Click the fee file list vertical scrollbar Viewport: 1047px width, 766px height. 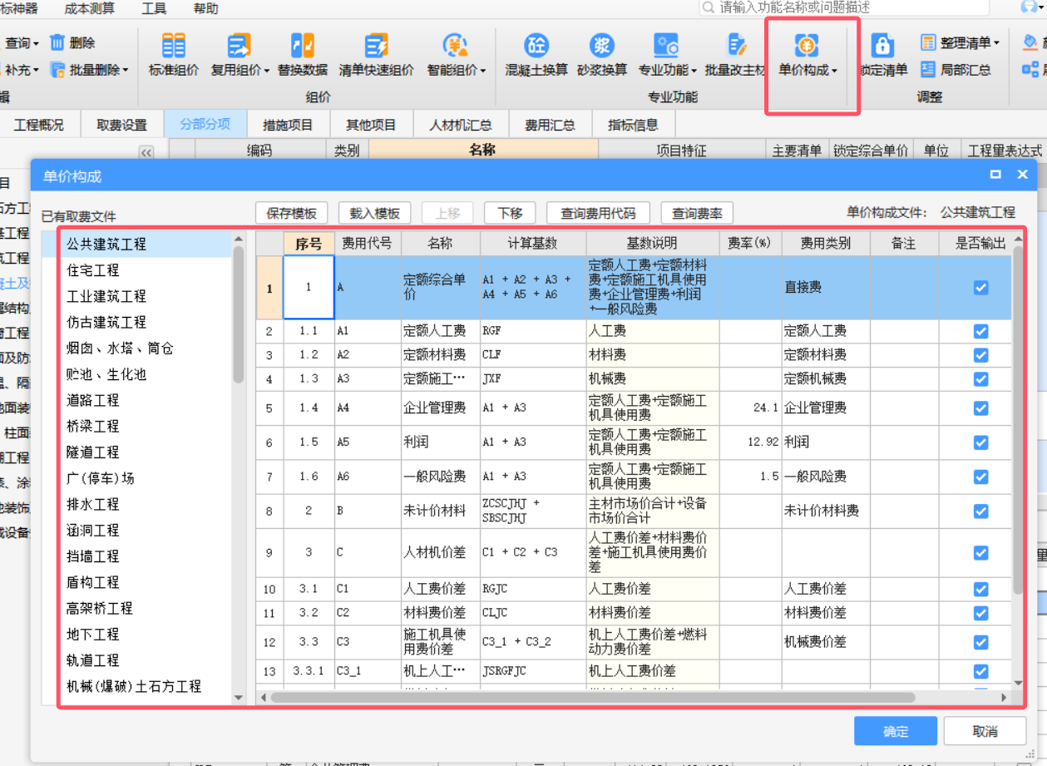(x=239, y=314)
